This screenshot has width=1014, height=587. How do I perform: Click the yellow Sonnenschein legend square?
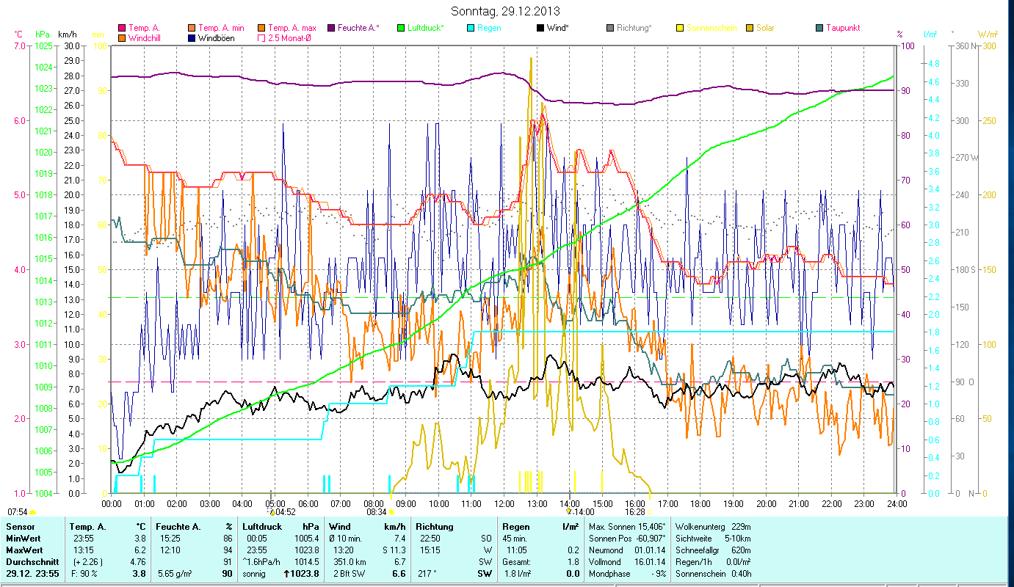(x=679, y=28)
